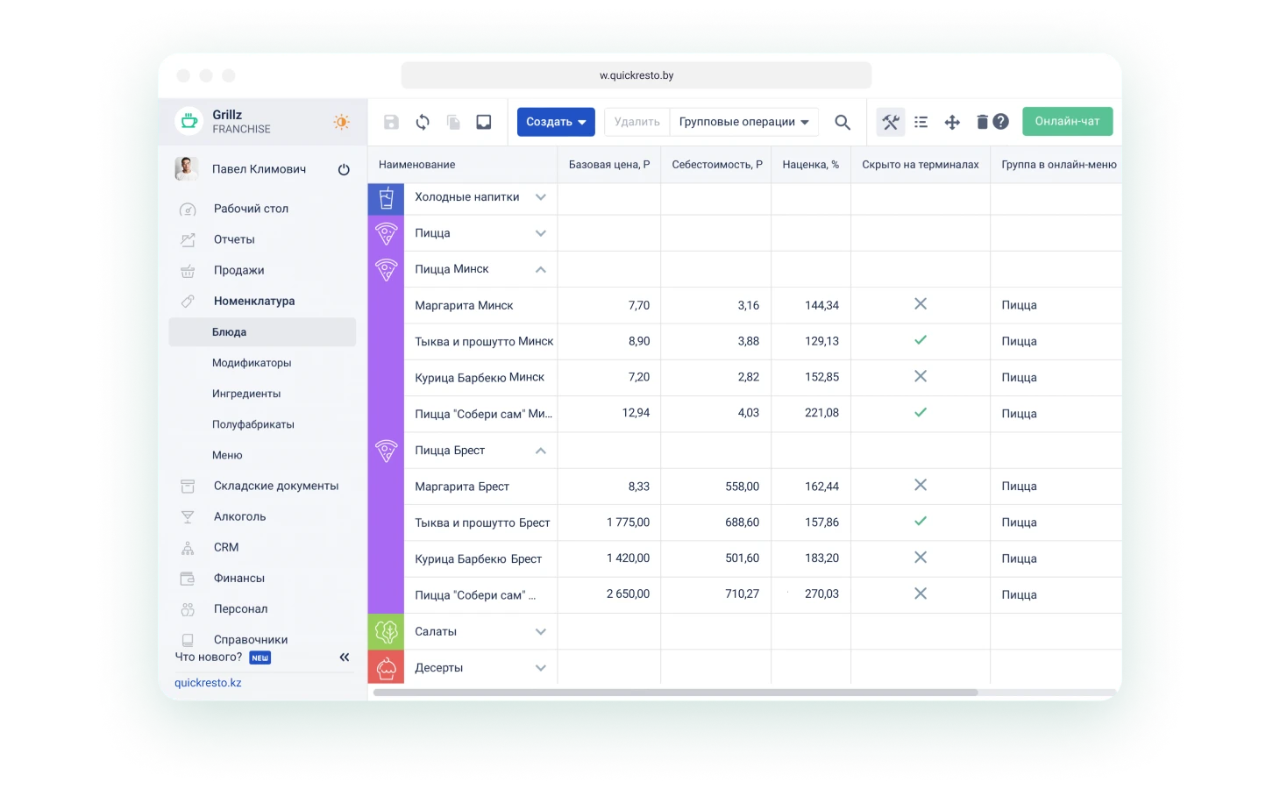Screen dimensions: 1280x789
Task: Click the four-arrow move icon
Action: 952,122
